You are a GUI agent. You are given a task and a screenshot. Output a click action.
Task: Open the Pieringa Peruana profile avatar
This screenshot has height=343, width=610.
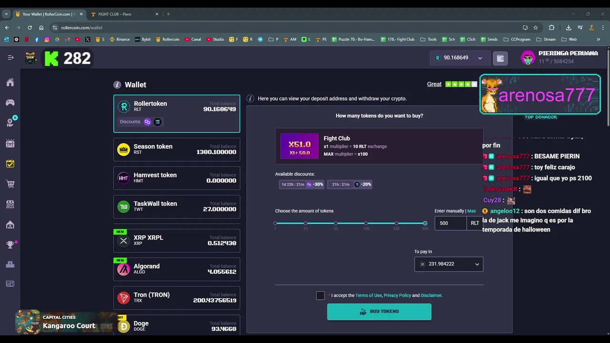528,58
